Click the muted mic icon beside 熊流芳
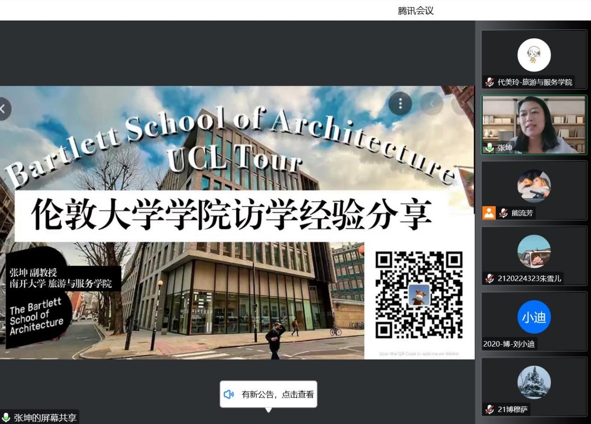The width and height of the screenshot is (591, 424). (503, 213)
